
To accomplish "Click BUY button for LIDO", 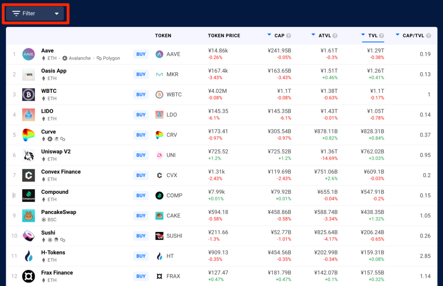I will point(141,115).
